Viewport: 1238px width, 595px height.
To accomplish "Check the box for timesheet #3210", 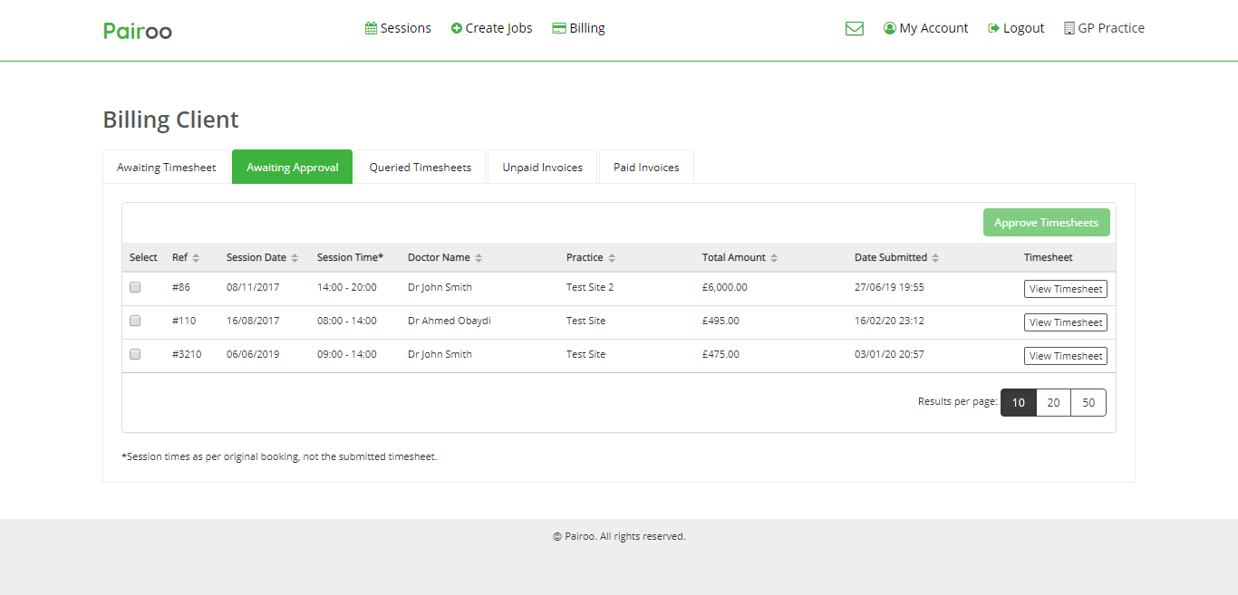I will point(135,354).
